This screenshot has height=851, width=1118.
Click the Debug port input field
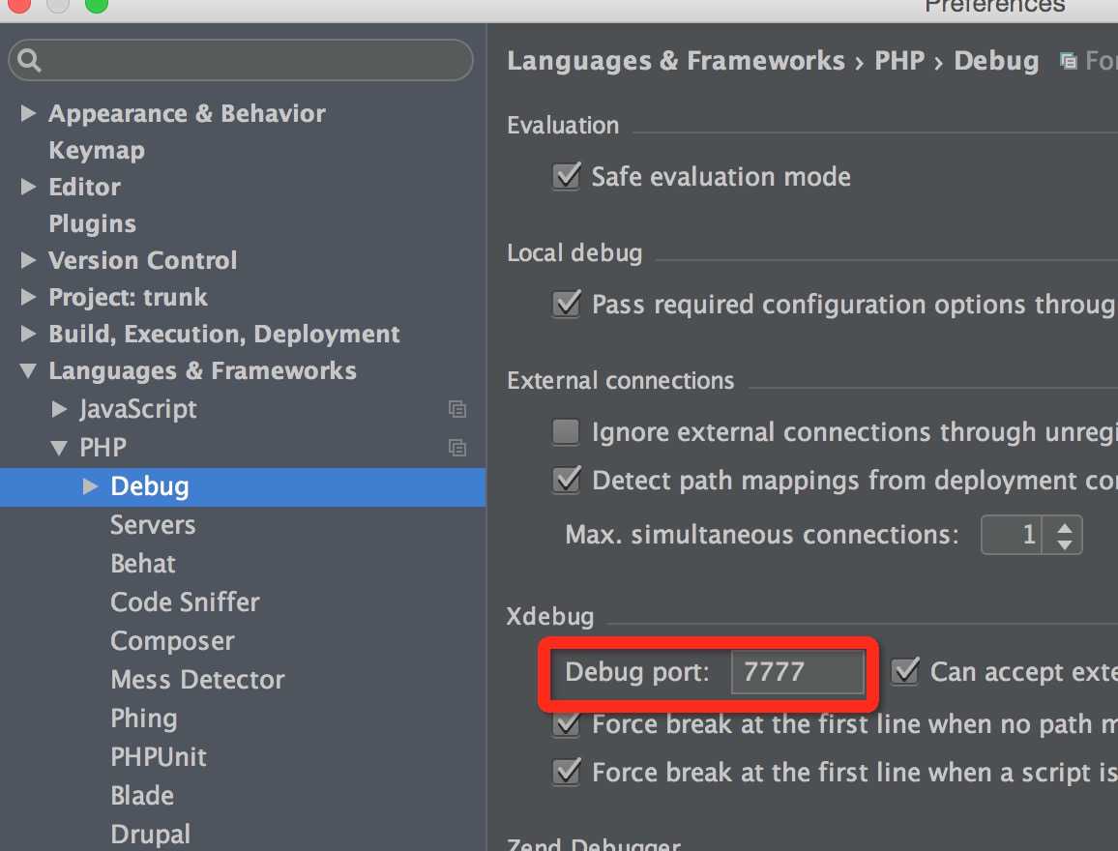[x=797, y=671]
